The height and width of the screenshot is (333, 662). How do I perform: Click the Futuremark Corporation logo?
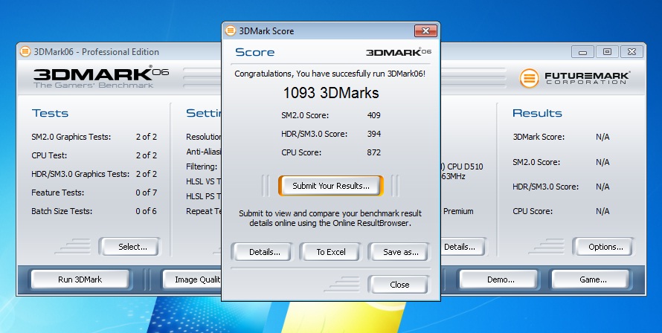(x=575, y=78)
